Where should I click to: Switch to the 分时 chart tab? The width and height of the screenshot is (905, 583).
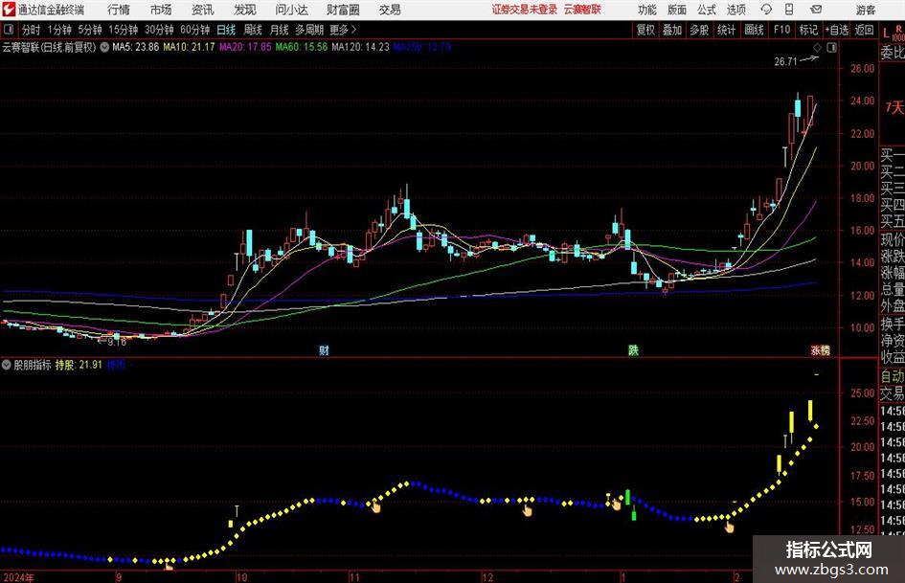pyautogui.click(x=32, y=30)
